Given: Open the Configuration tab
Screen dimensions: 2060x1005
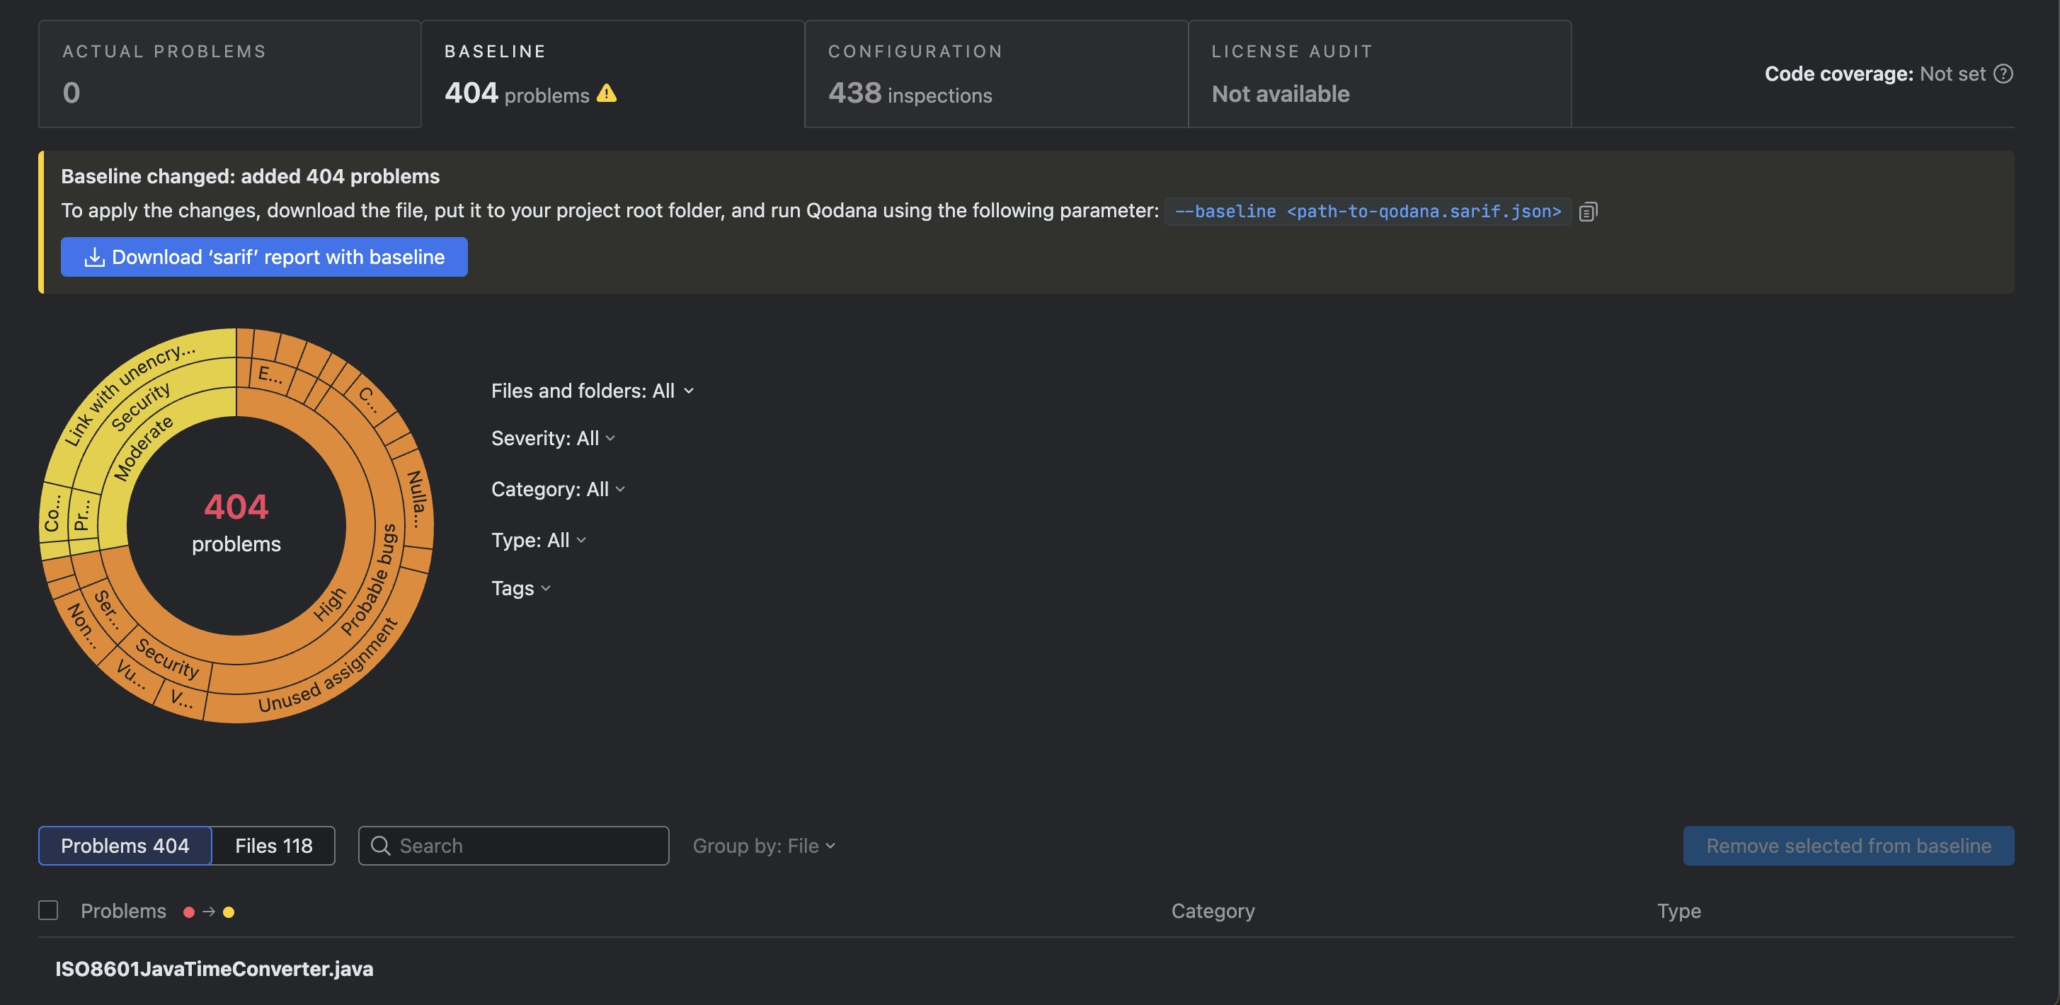Looking at the screenshot, I should pyautogui.click(x=995, y=74).
